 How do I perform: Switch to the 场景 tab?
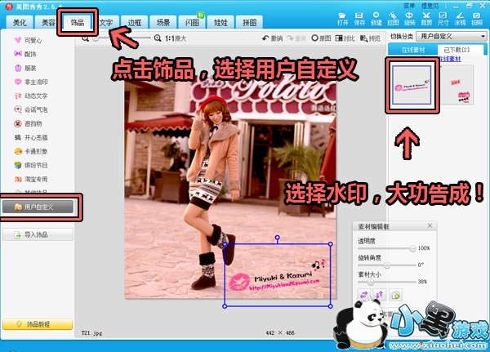pyautogui.click(x=163, y=22)
